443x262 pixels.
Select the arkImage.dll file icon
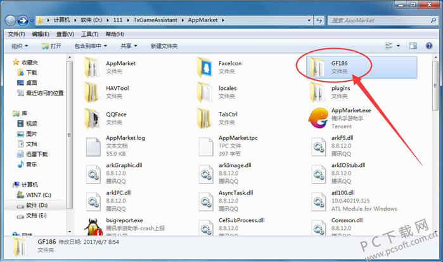pyautogui.click(x=206, y=174)
